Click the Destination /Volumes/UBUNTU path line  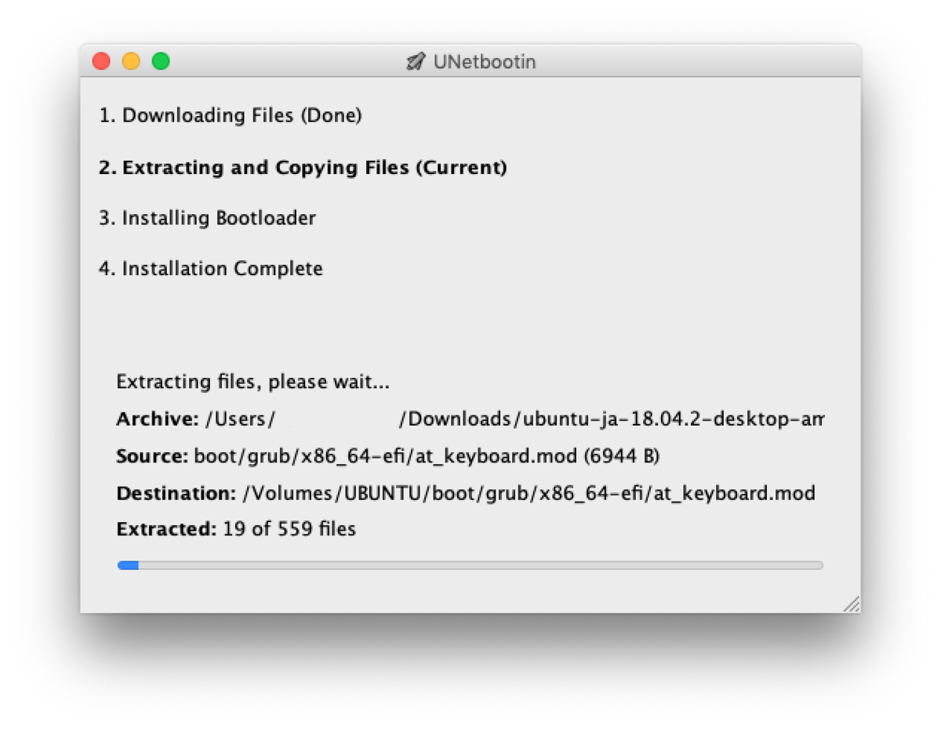[466, 494]
